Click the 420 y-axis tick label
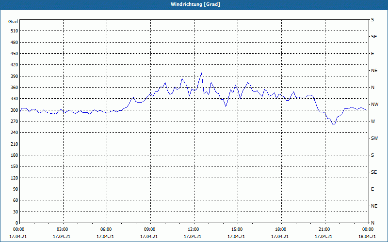Image resolution: width=388 pixels, height=242 pixels. point(15,65)
